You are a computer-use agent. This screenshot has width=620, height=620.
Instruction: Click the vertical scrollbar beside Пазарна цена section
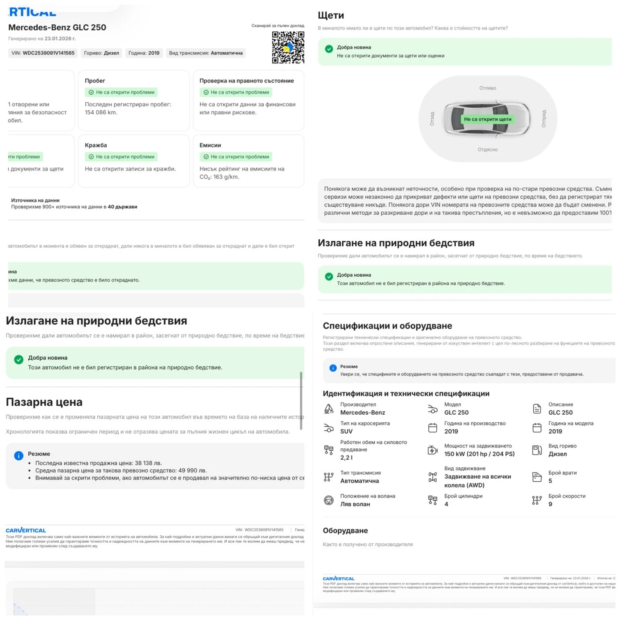click(301, 401)
